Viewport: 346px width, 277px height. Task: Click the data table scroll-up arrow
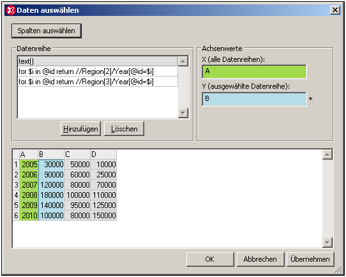tap(327, 154)
